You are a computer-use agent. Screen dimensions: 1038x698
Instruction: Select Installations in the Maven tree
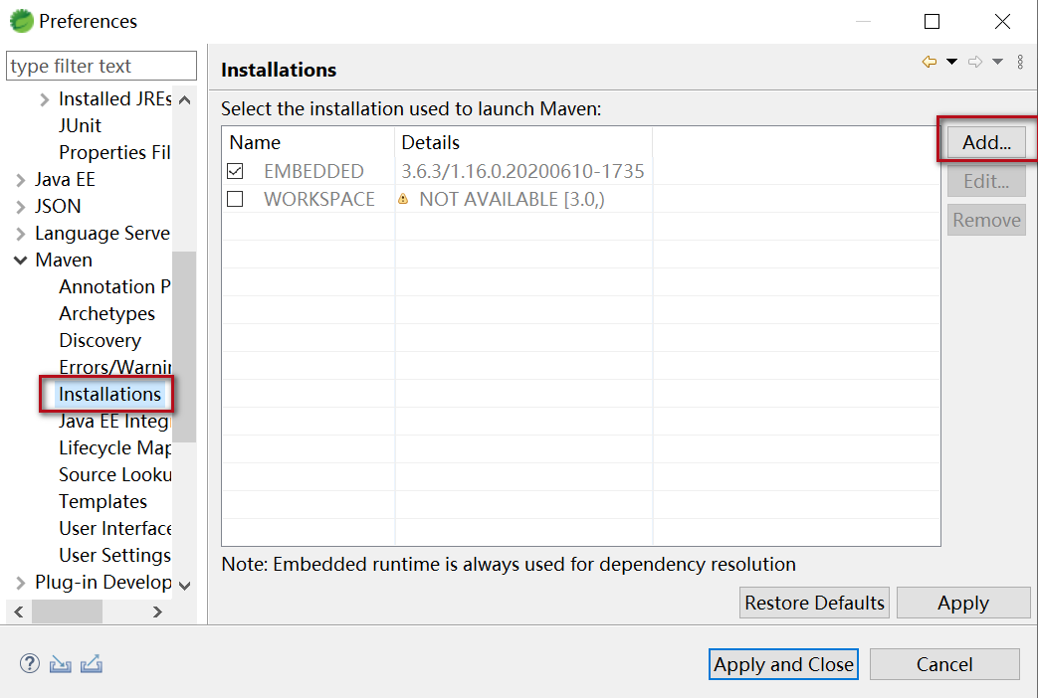(109, 394)
